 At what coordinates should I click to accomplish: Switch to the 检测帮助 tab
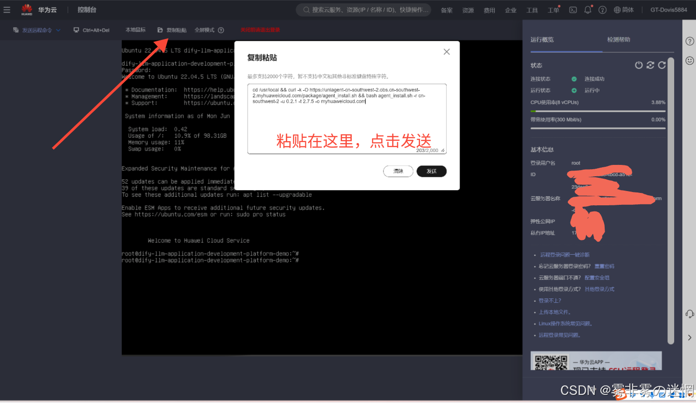[x=618, y=40]
